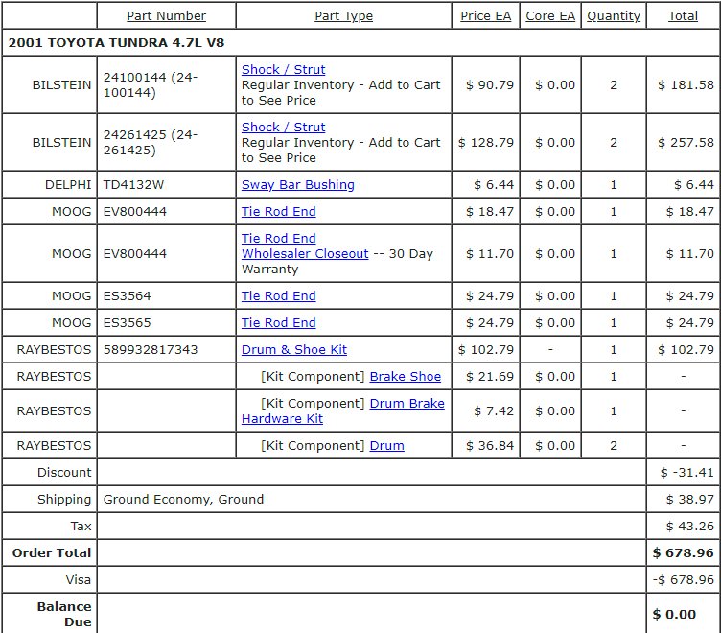721x633 pixels.
Task: Select the Discount row label
Action: tap(64, 472)
